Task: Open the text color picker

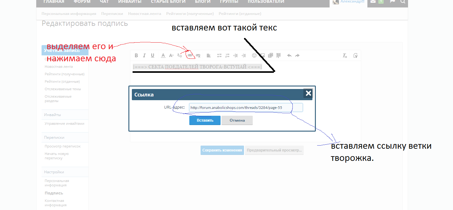Action: [x=163, y=56]
